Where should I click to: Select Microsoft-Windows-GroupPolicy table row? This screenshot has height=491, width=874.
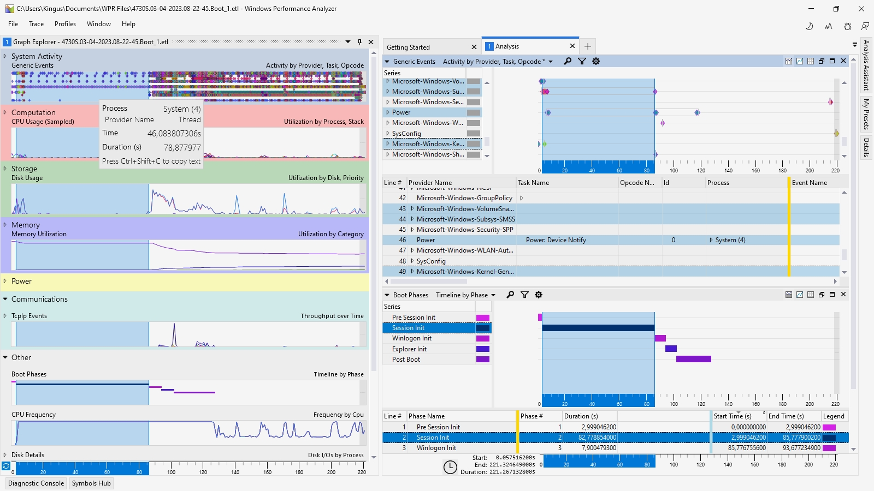tap(611, 198)
